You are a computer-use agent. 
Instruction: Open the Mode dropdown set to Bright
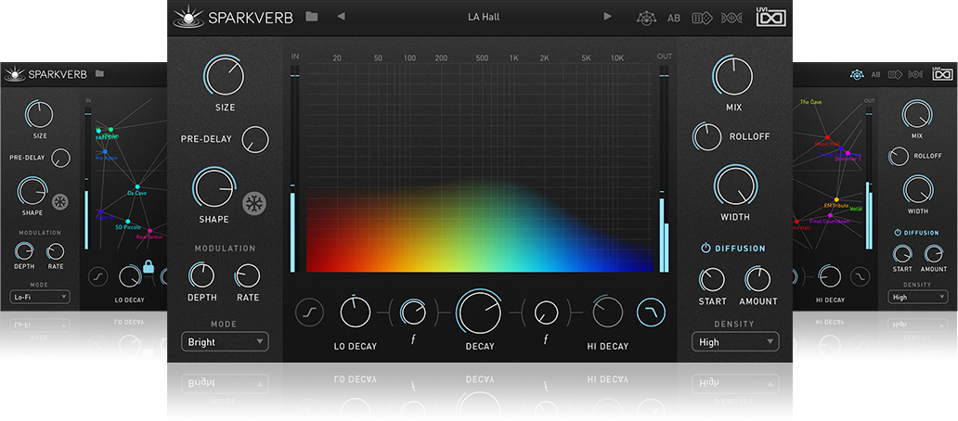225,342
